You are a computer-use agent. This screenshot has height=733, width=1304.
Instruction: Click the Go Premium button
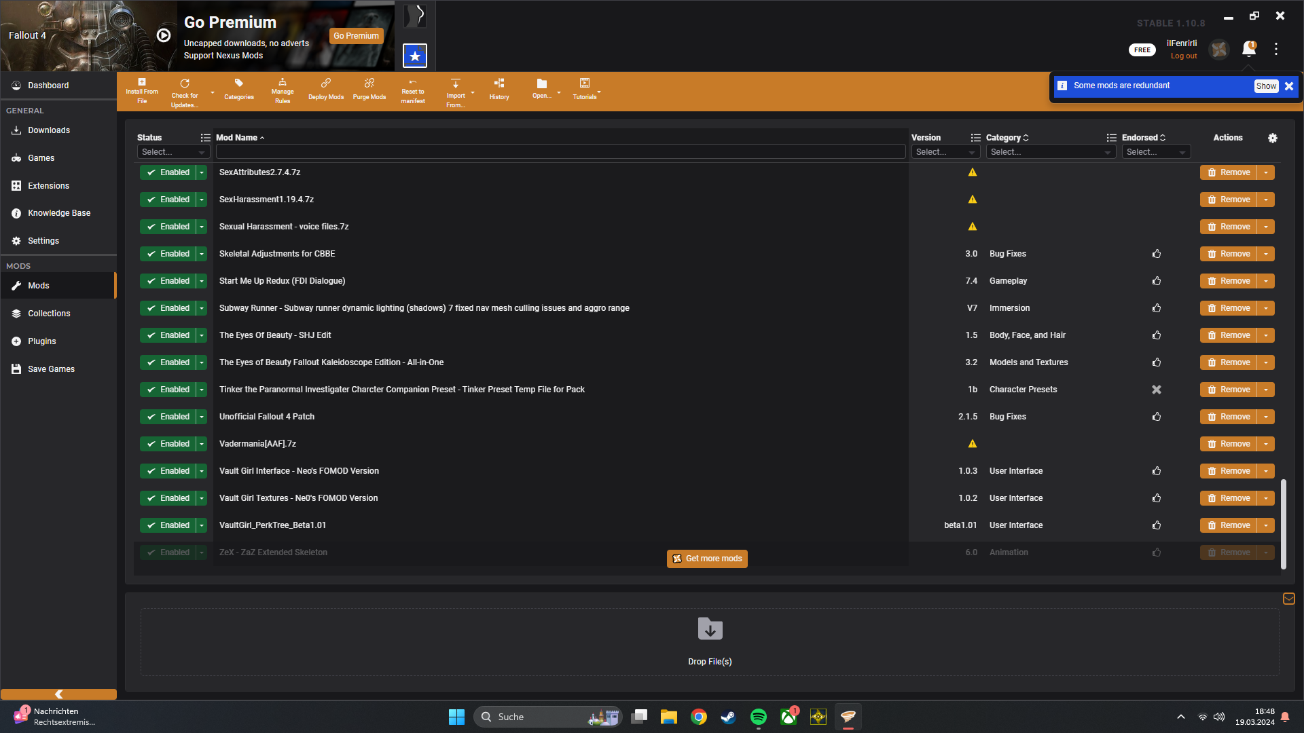coord(357,36)
